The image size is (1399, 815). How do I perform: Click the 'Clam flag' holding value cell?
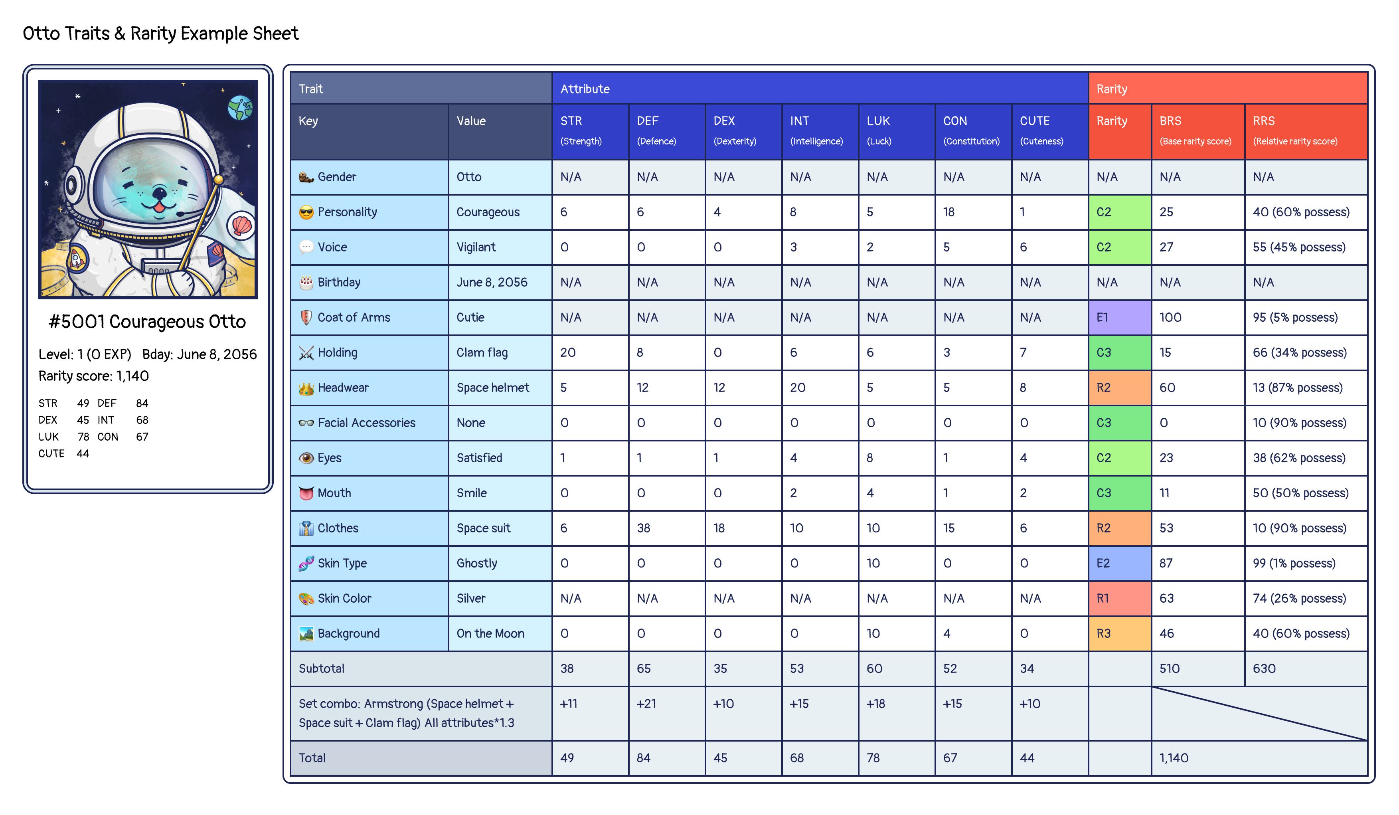pos(500,352)
